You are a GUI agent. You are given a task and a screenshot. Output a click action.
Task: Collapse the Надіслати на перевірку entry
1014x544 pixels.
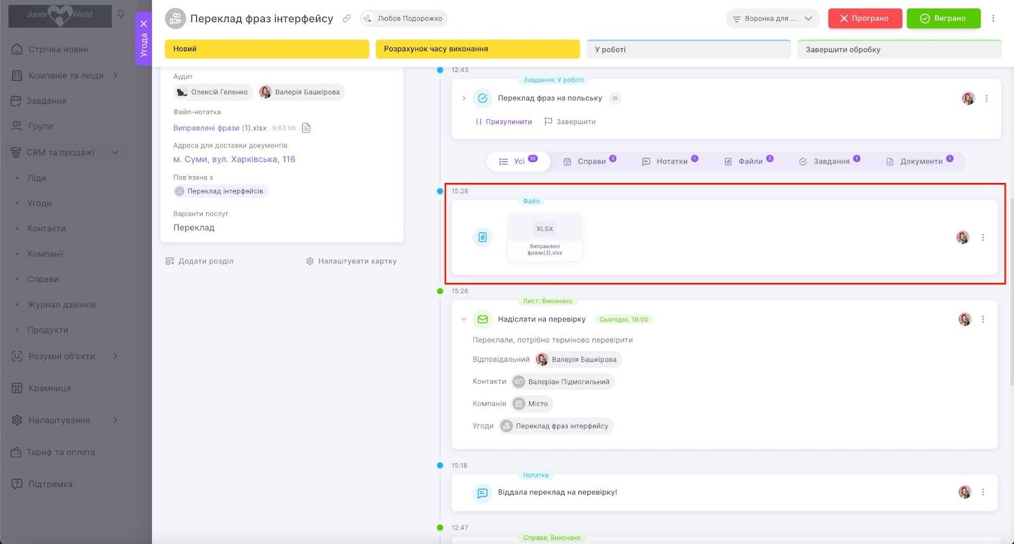point(464,319)
